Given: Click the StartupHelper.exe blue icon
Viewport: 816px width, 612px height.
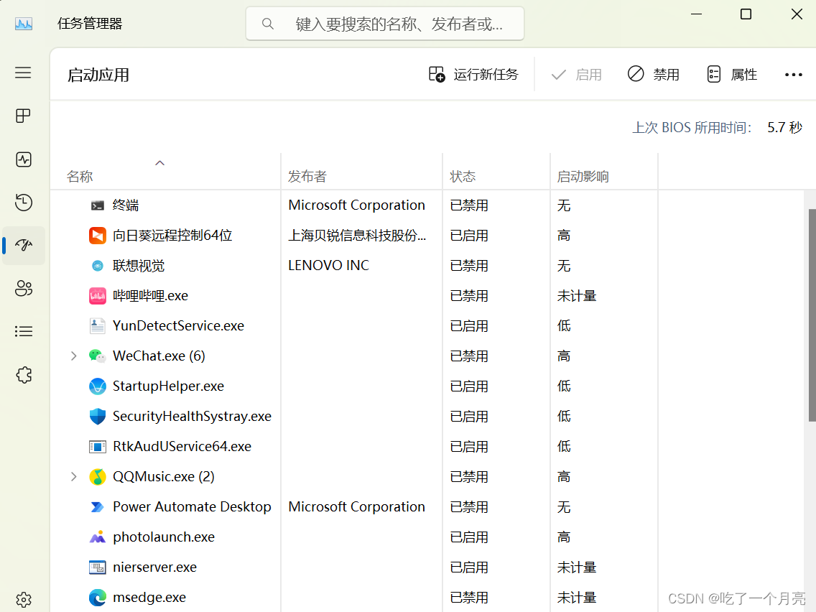Looking at the screenshot, I should pyautogui.click(x=97, y=386).
